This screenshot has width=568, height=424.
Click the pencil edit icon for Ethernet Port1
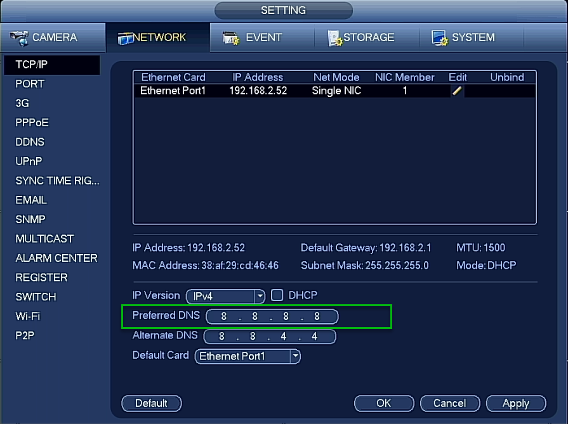[x=457, y=91]
